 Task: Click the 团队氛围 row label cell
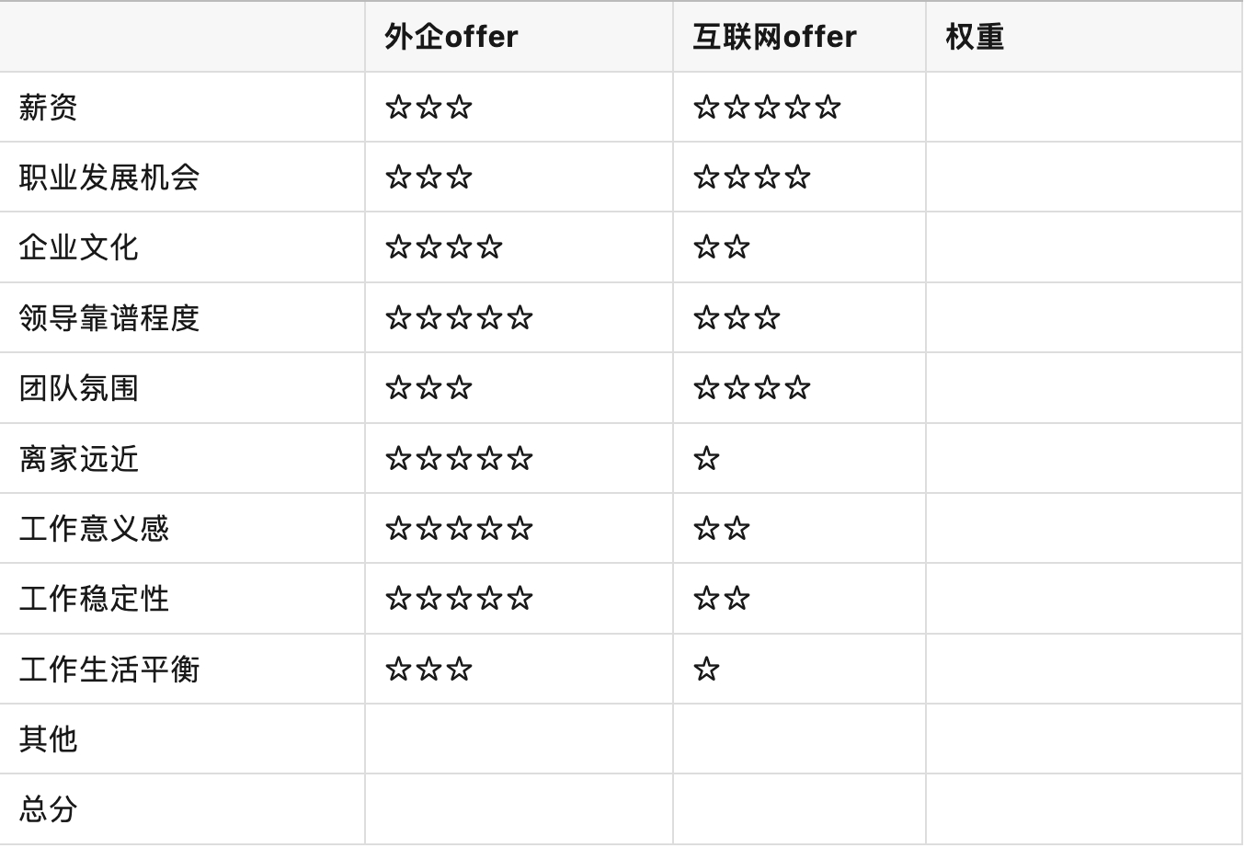79,388
